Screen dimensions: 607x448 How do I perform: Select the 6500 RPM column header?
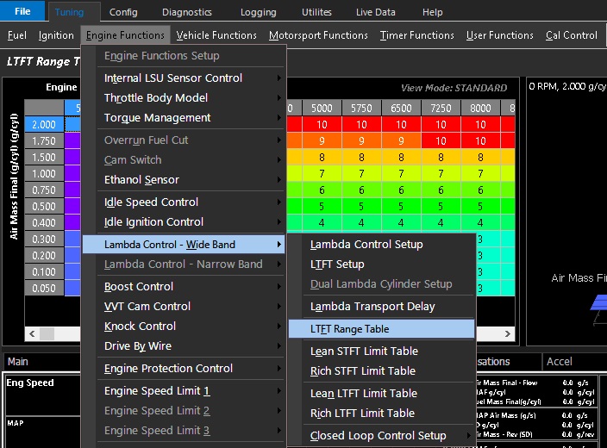[401, 109]
